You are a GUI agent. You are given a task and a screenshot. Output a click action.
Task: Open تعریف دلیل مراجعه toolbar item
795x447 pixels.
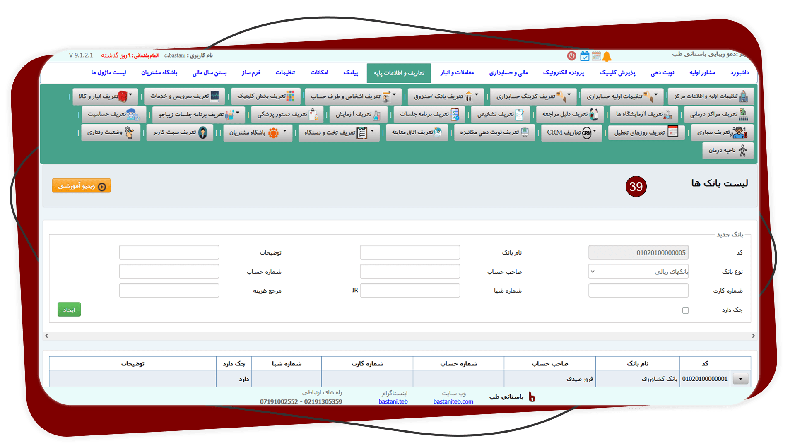point(570,114)
